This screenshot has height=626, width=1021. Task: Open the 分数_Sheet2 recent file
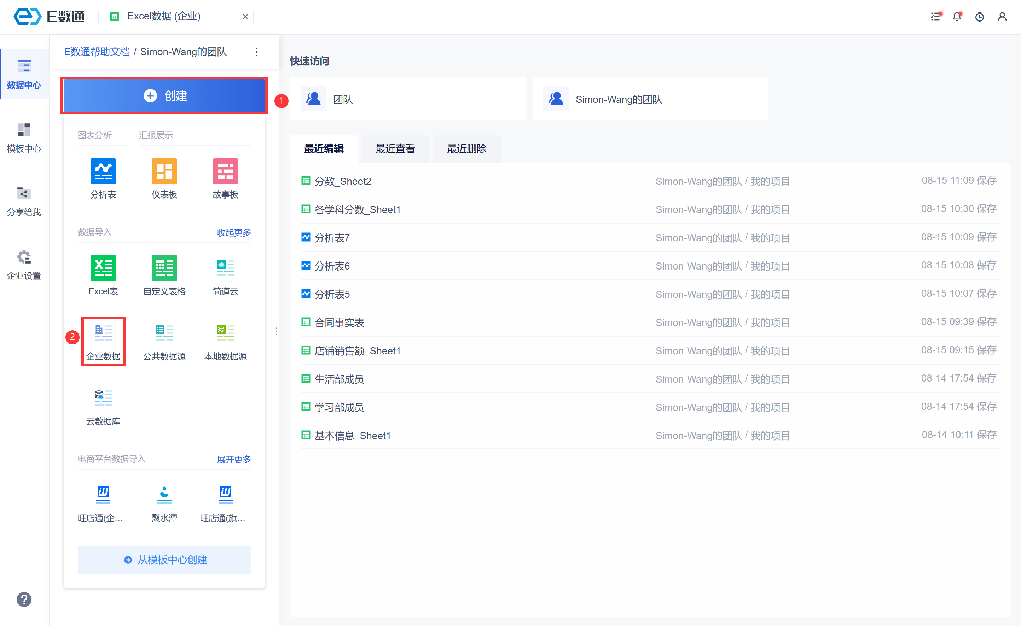click(x=343, y=181)
